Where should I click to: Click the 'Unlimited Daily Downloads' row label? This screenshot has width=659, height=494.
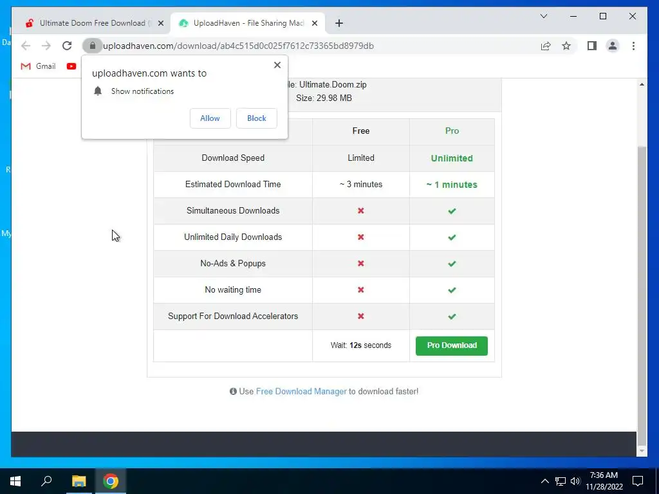(x=233, y=237)
